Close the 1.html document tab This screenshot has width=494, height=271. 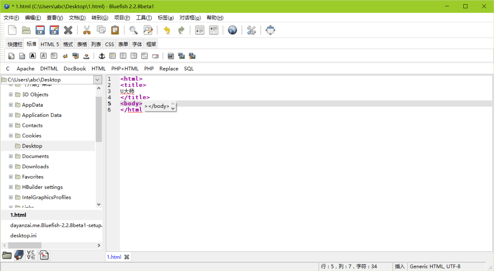tap(127, 257)
